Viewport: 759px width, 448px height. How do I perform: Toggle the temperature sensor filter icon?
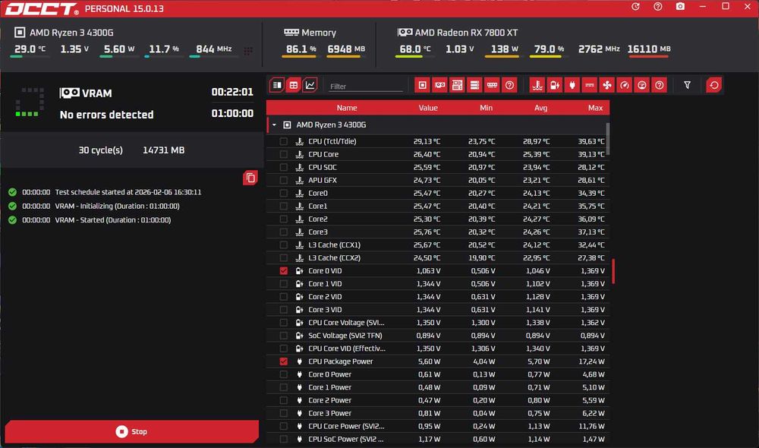(537, 85)
